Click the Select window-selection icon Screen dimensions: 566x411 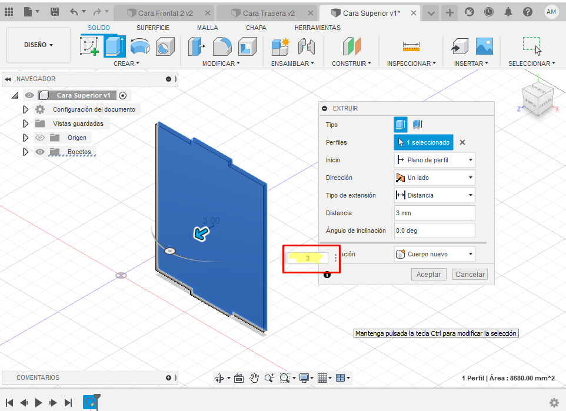click(x=532, y=46)
